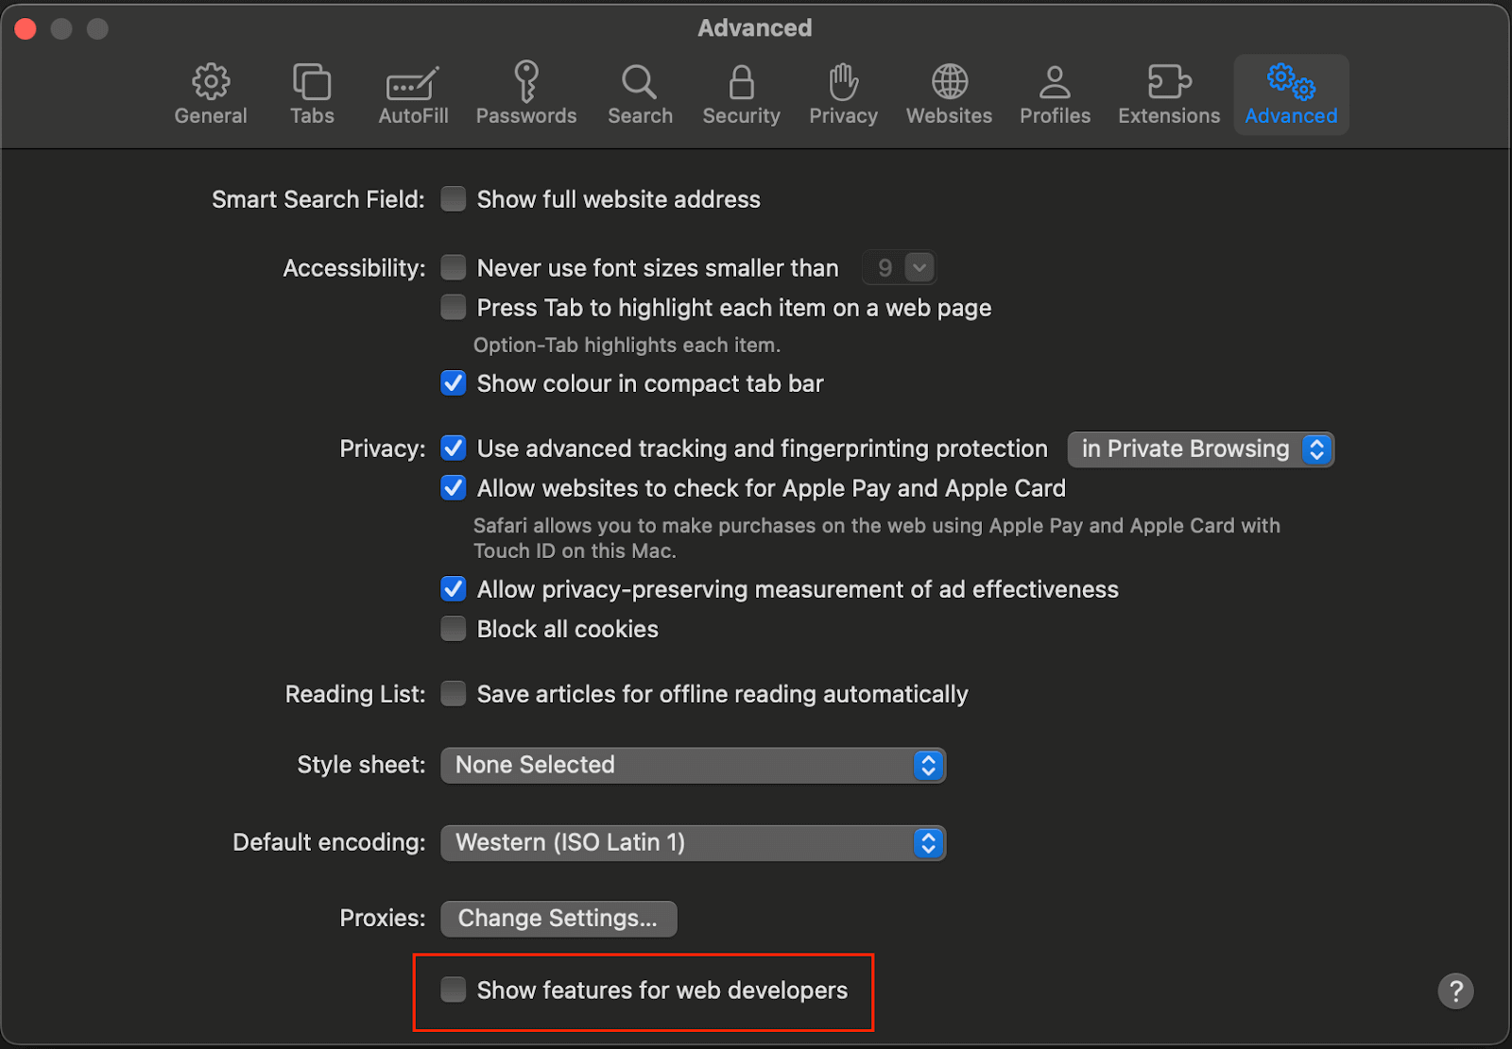Screen dimensions: 1512x1049
Task: Click the Passwords key icon
Action: 526,92
